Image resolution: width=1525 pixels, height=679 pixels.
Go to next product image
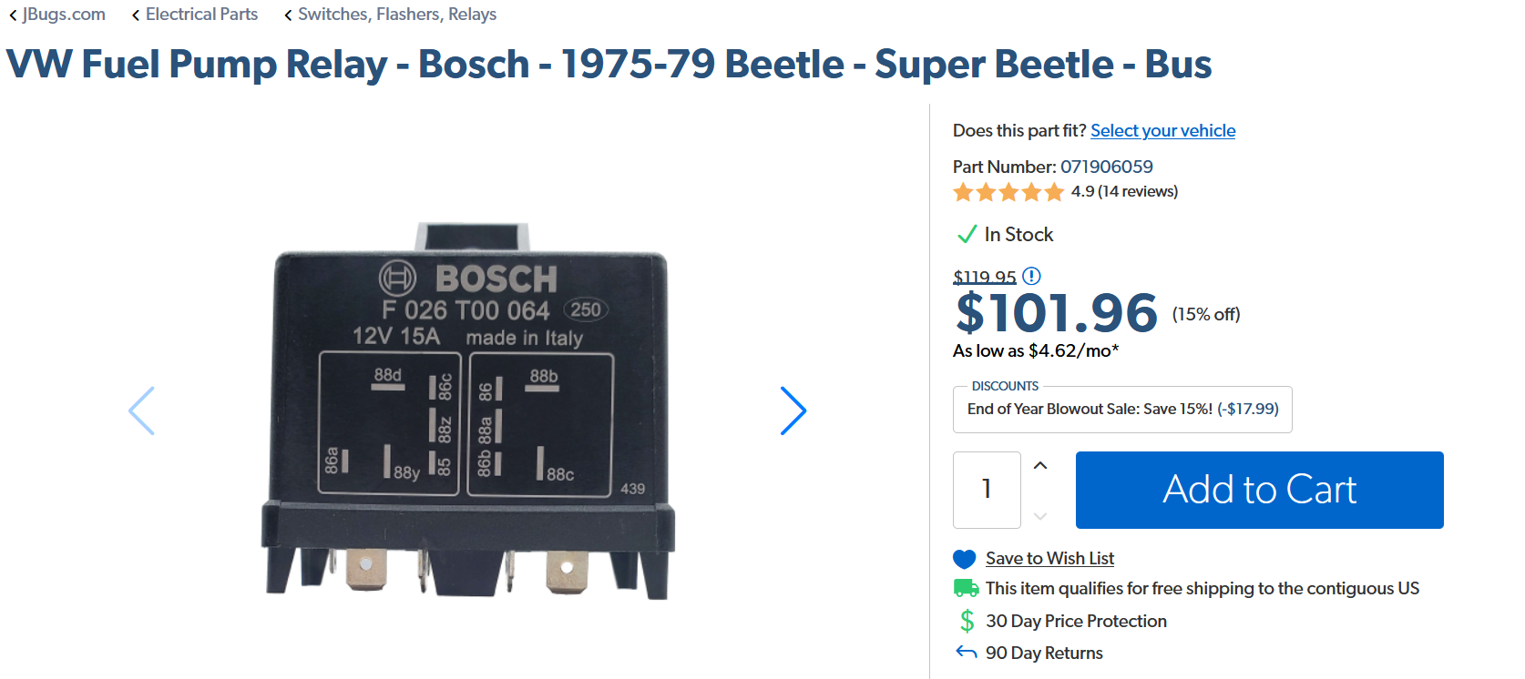point(793,410)
